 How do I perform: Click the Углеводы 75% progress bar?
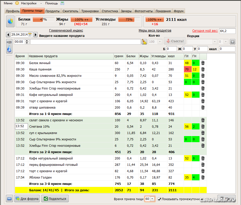[x=129, y=20]
